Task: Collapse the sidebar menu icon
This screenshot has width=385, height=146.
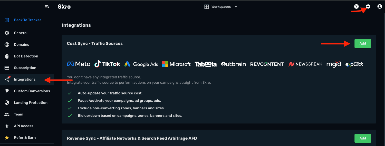Action: point(47,7)
